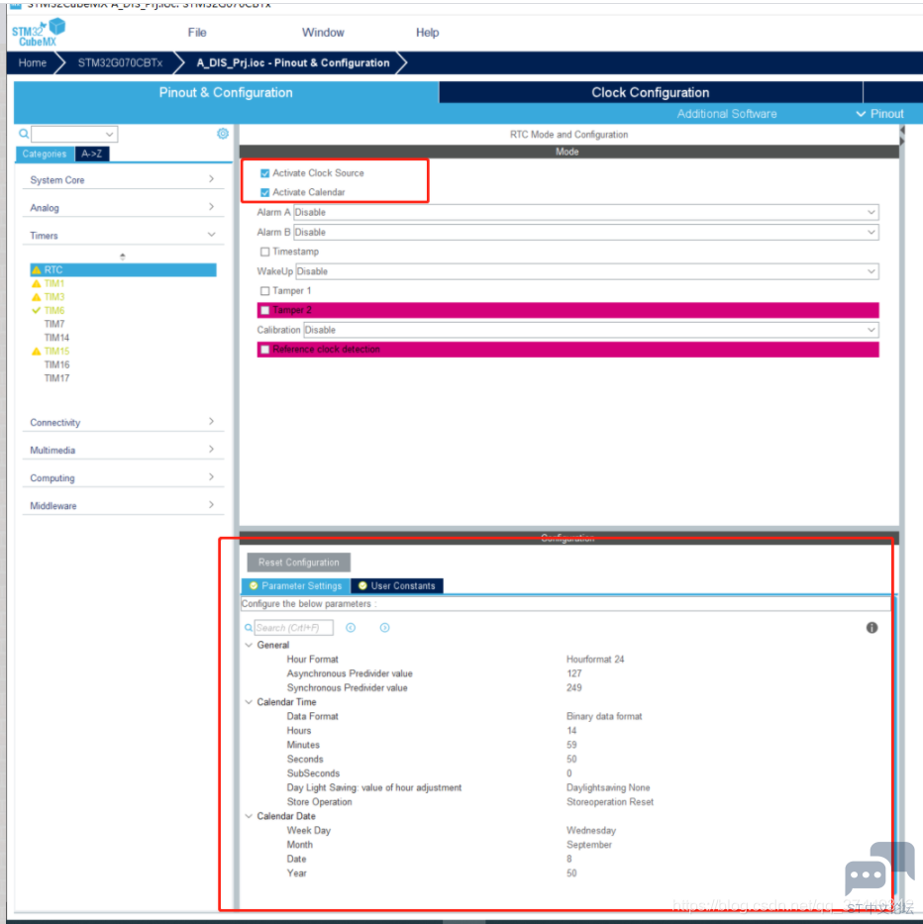Image resolution: width=923 pixels, height=924 pixels.
Task: Open the Window menu
Action: 323,33
